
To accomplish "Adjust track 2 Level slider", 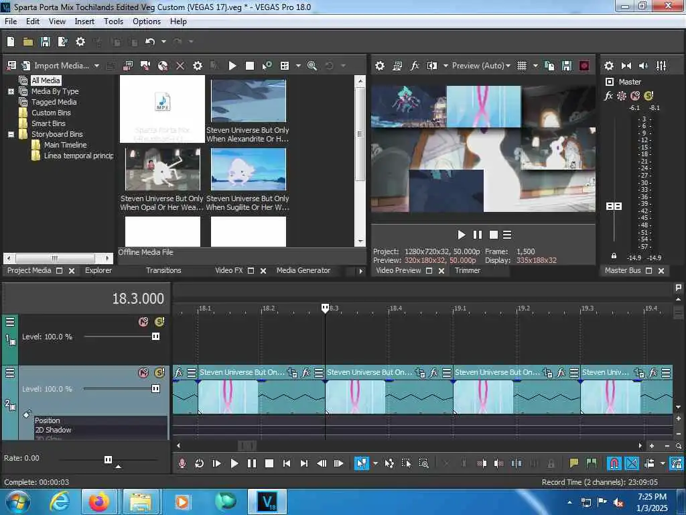I will pyautogui.click(x=155, y=388).
